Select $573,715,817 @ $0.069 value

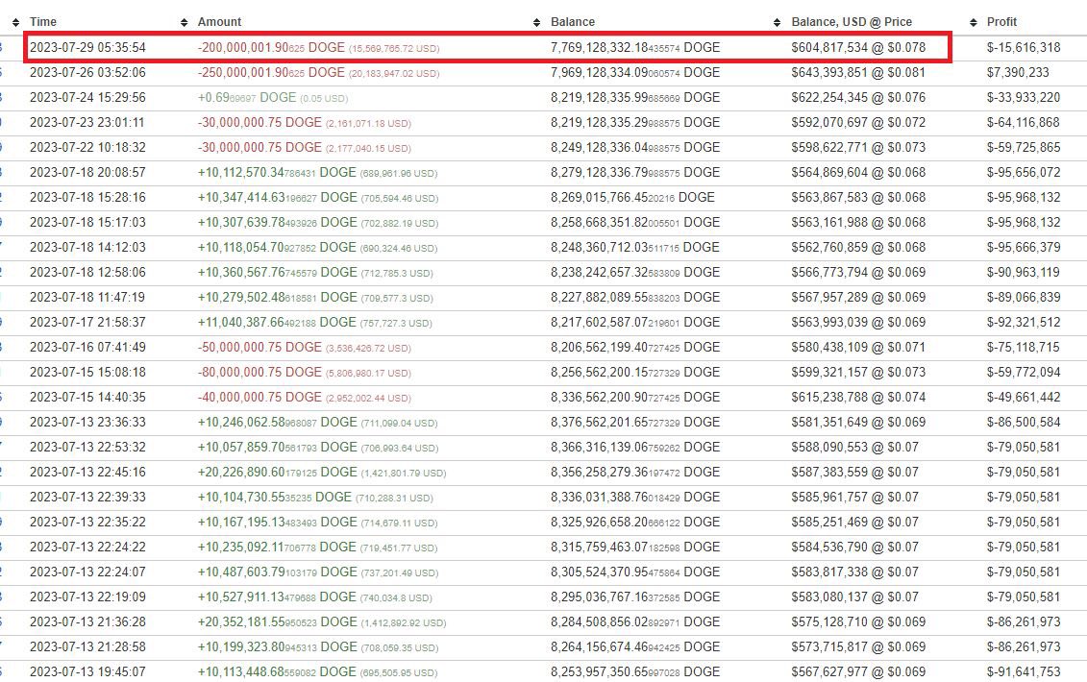[858, 646]
